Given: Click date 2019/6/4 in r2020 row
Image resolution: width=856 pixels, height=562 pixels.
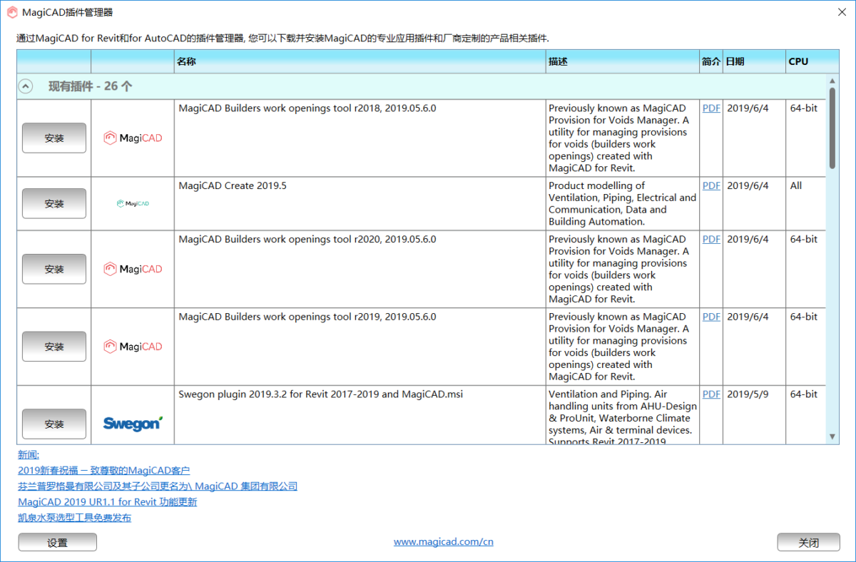Looking at the screenshot, I should pyautogui.click(x=748, y=239).
